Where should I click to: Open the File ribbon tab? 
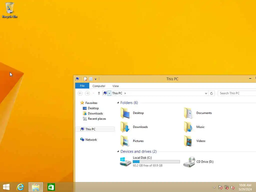pos(82,86)
